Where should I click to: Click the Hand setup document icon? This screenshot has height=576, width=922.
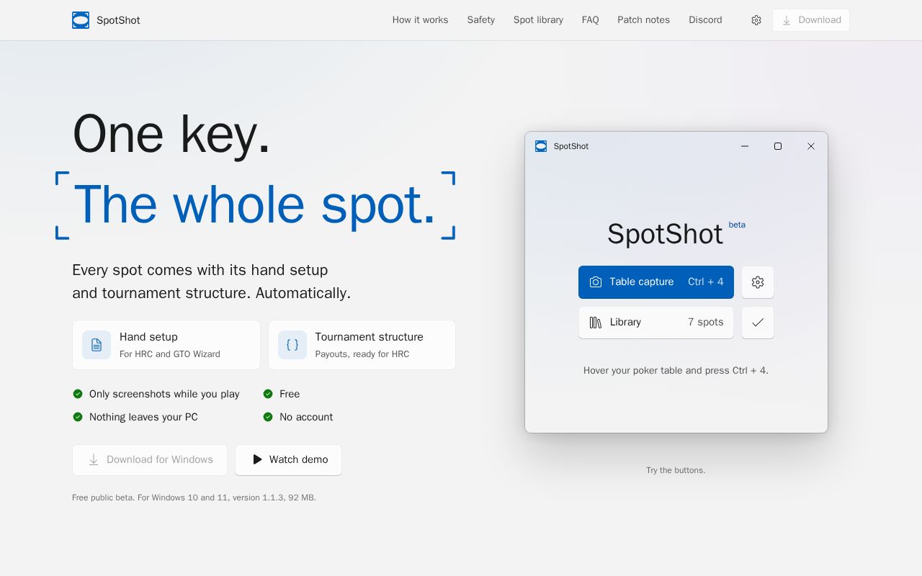(97, 345)
